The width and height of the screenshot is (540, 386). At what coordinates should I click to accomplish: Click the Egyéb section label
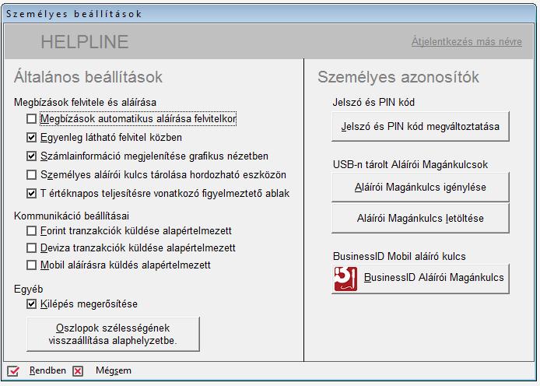(28, 289)
